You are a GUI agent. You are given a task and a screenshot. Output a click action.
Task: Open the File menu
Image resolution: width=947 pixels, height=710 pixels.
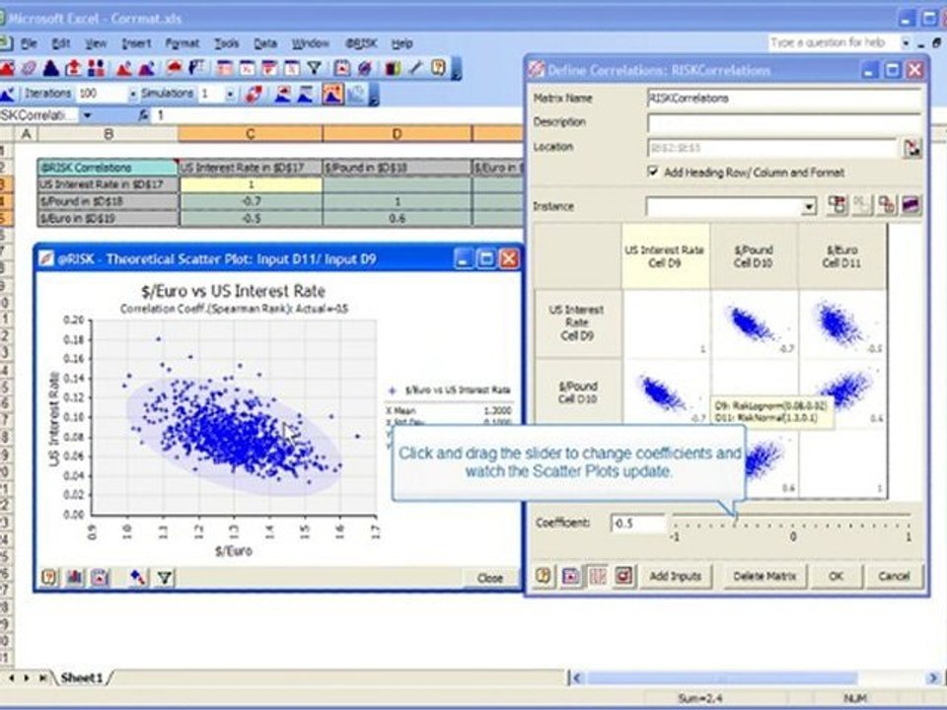29,43
